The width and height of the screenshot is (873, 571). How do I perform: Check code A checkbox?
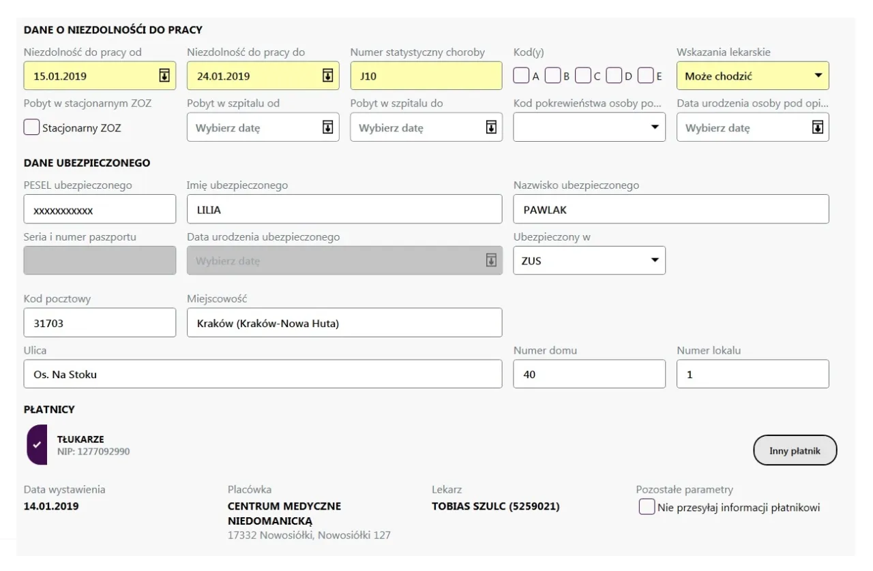(x=521, y=76)
